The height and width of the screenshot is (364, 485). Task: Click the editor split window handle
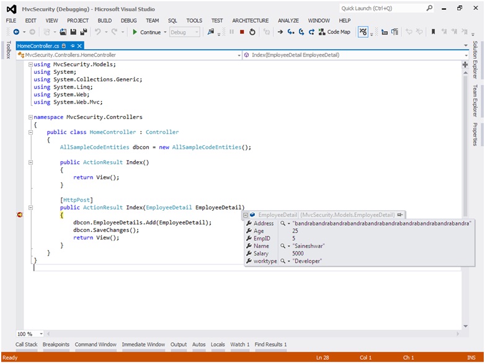coord(465,64)
